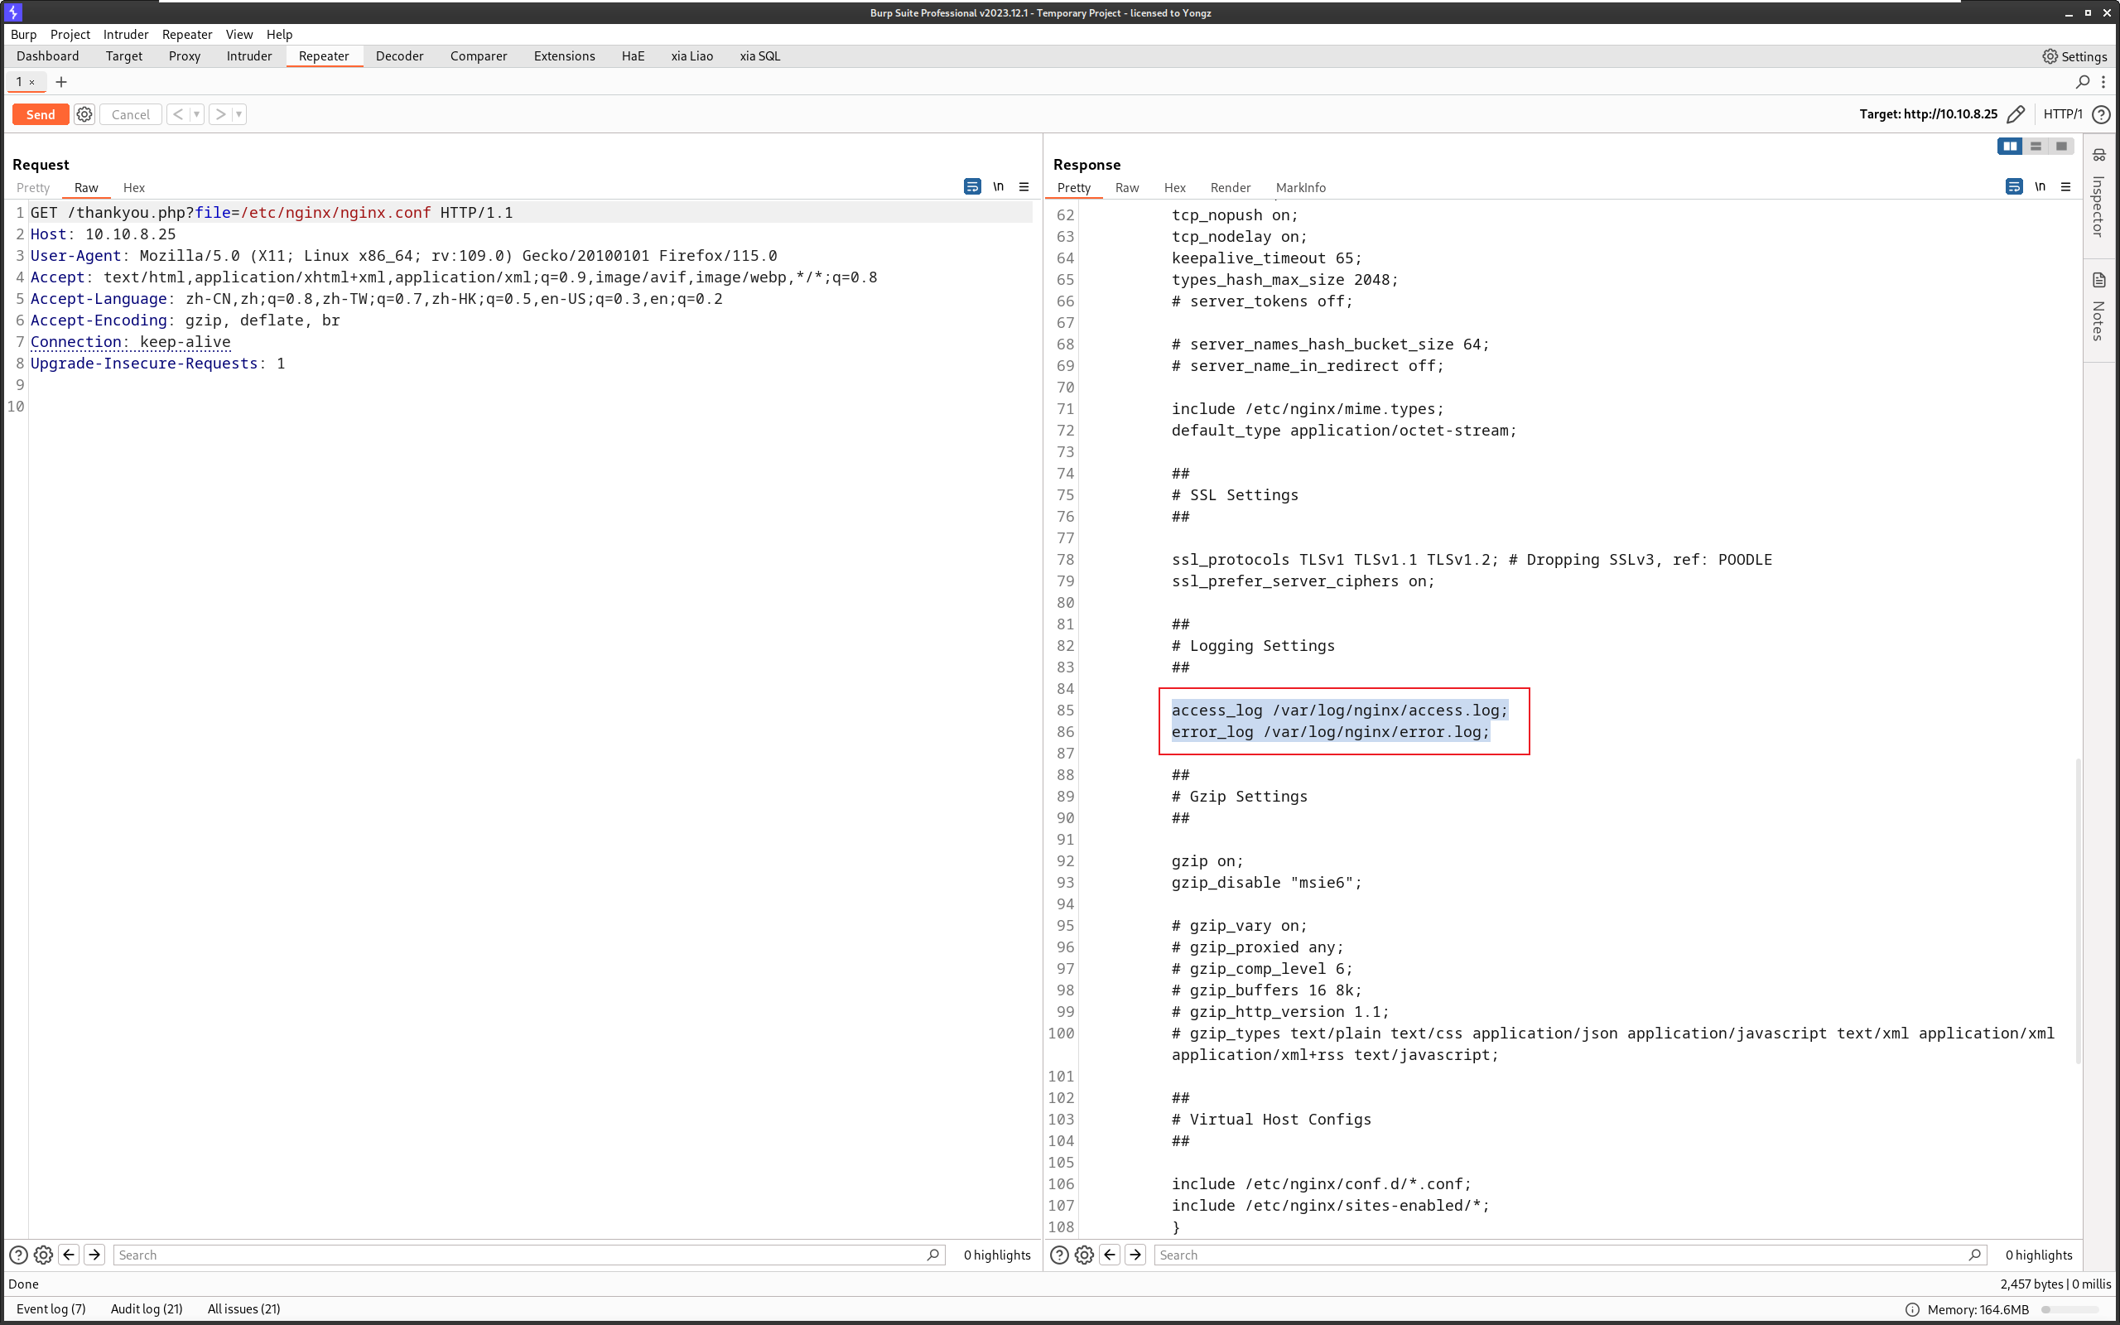Click the request search magnifier icon
Image resolution: width=2120 pixels, height=1325 pixels.
pyautogui.click(x=933, y=1255)
